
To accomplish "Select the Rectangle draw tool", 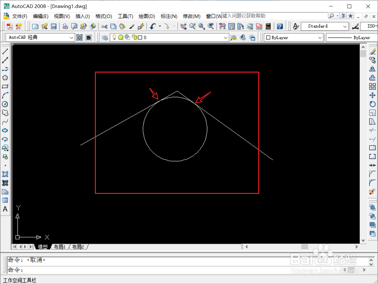I will click(x=5, y=87).
